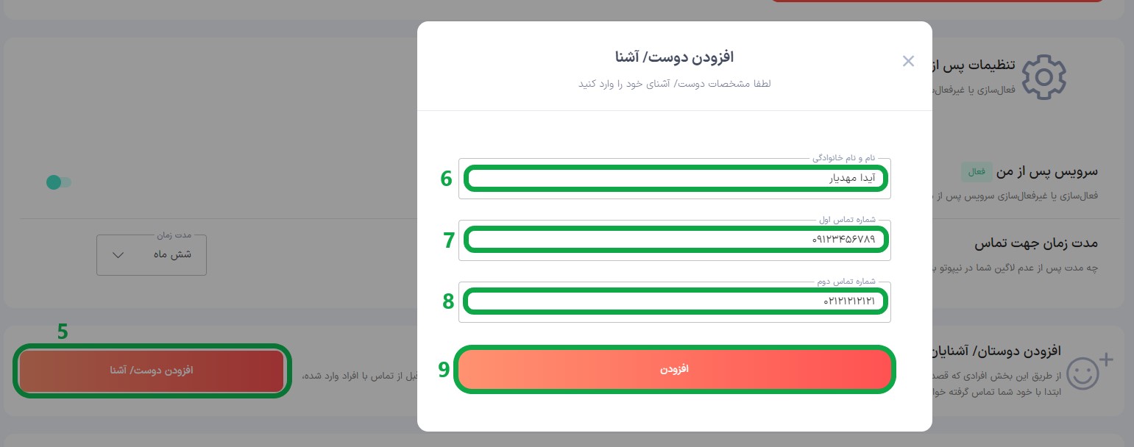
Task: Click the green step number 5 marker
Action: (x=63, y=332)
